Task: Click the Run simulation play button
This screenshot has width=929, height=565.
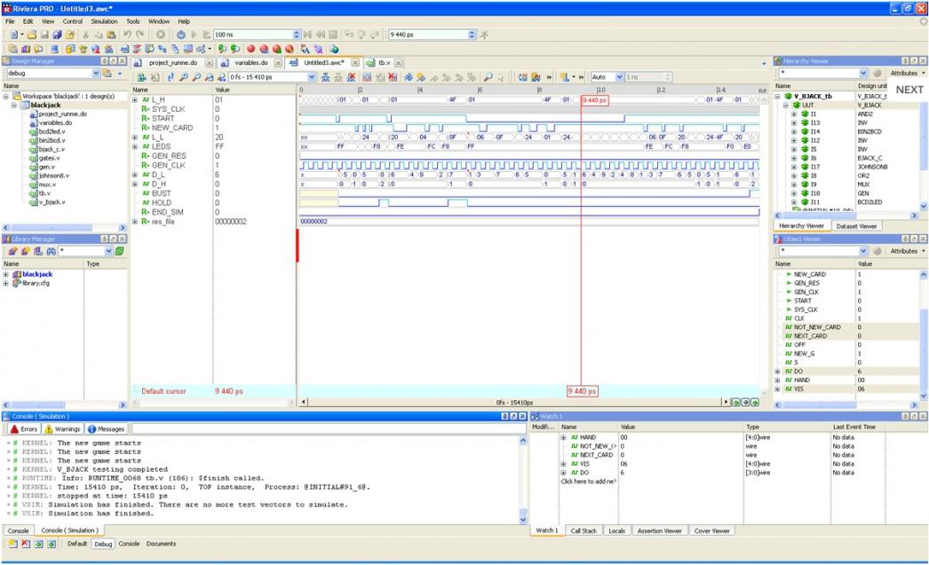Action: tap(194, 35)
